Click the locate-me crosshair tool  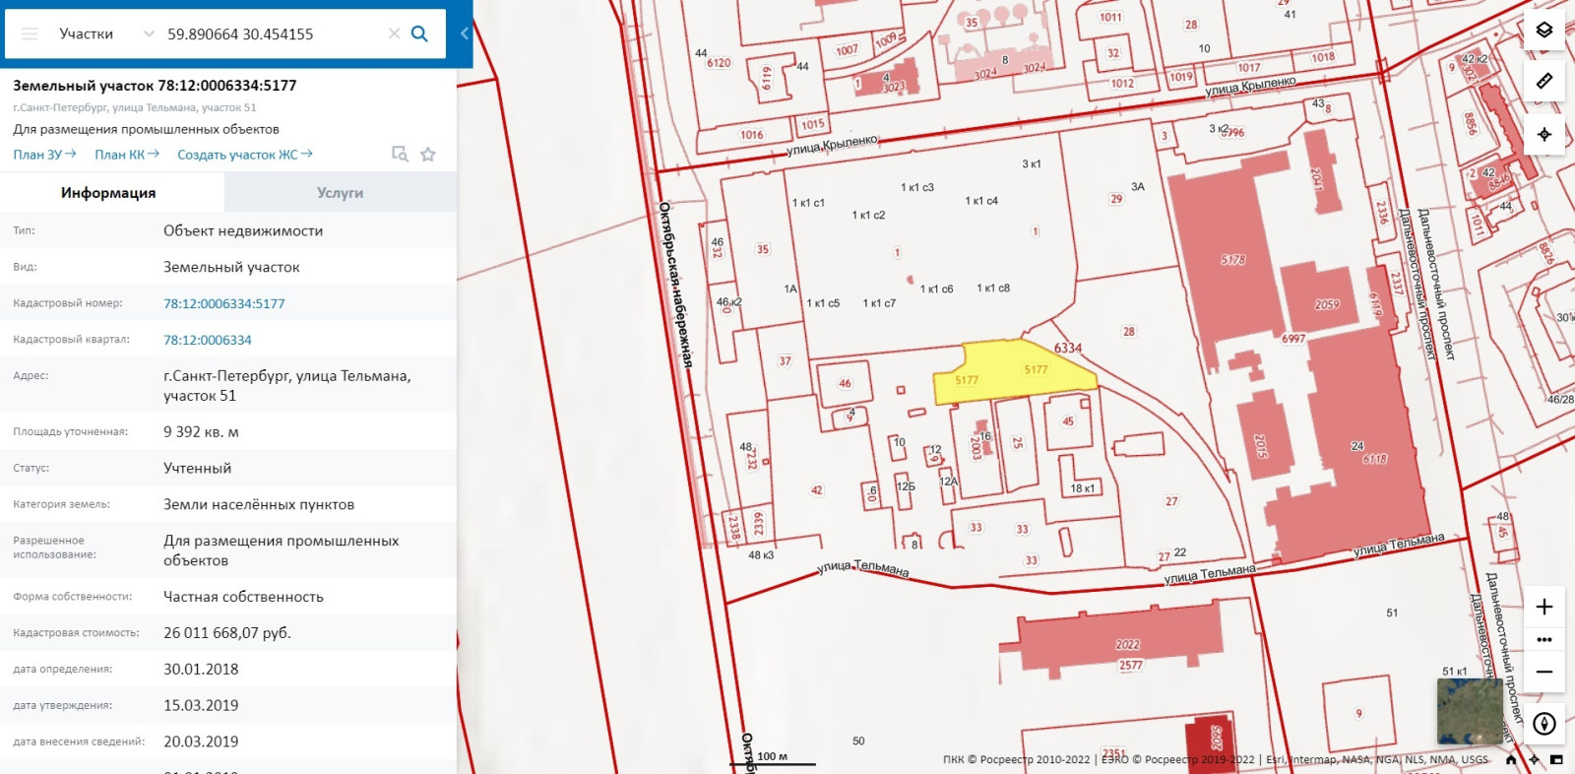1544,134
